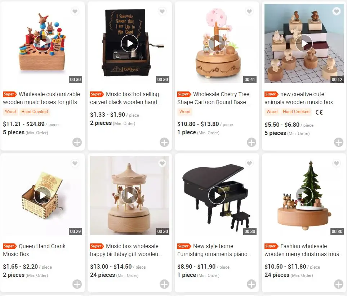Add customizable wooden music box with plus icon
Viewport: 347px width, 296px height.
pos(77,142)
